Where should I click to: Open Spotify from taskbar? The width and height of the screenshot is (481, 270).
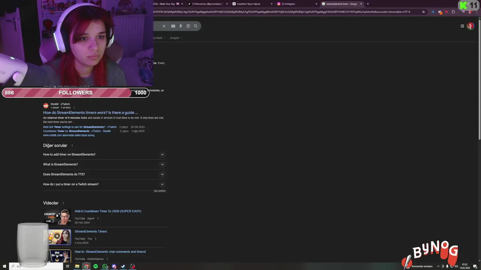(95, 266)
